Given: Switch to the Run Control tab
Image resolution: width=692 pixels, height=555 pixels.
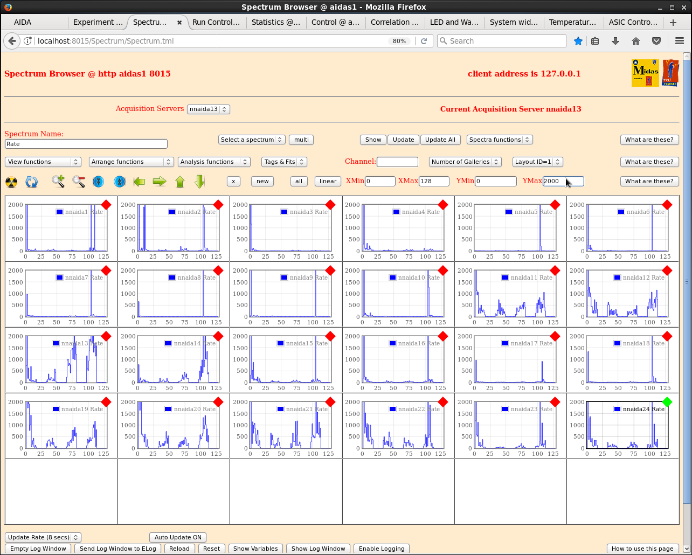Looking at the screenshot, I should click(217, 22).
